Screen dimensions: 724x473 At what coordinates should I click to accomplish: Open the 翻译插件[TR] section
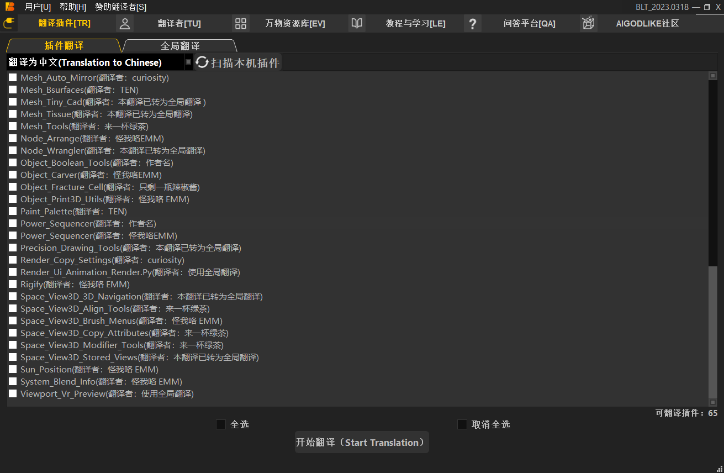click(65, 23)
